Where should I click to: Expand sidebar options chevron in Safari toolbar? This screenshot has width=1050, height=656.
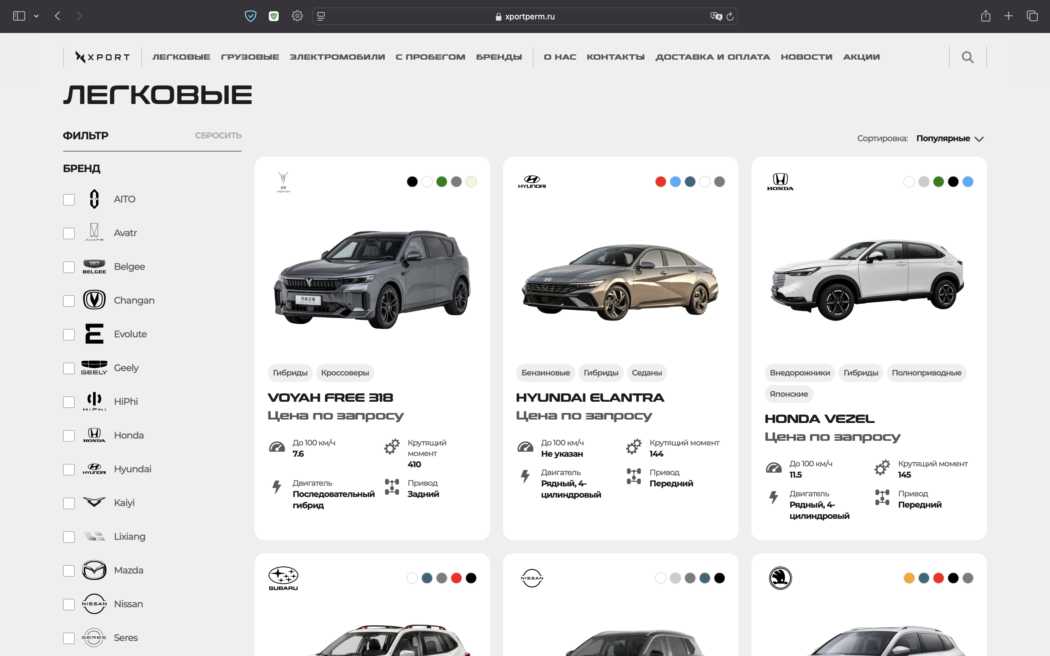click(37, 16)
